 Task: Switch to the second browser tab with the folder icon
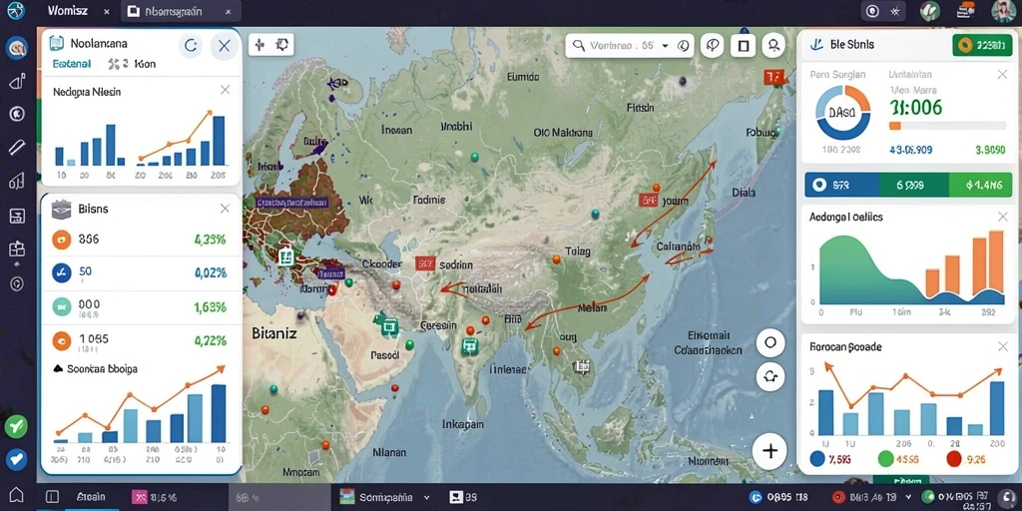181,11
